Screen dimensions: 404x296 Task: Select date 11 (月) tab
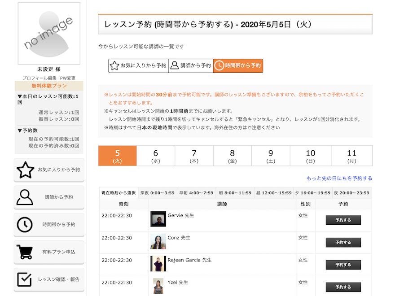351,156
